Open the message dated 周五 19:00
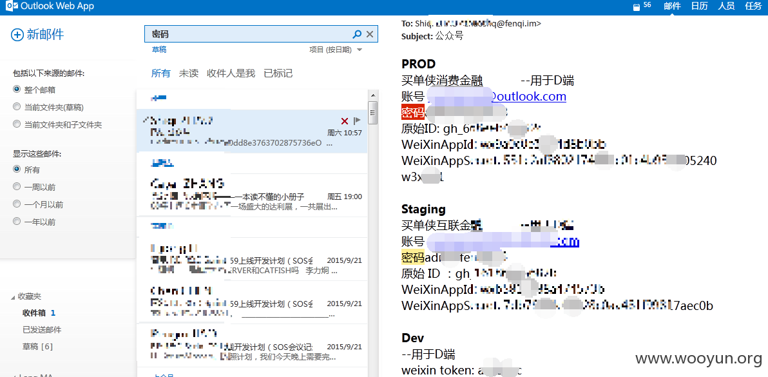Viewport: 768px width, 377px height. tap(252, 195)
